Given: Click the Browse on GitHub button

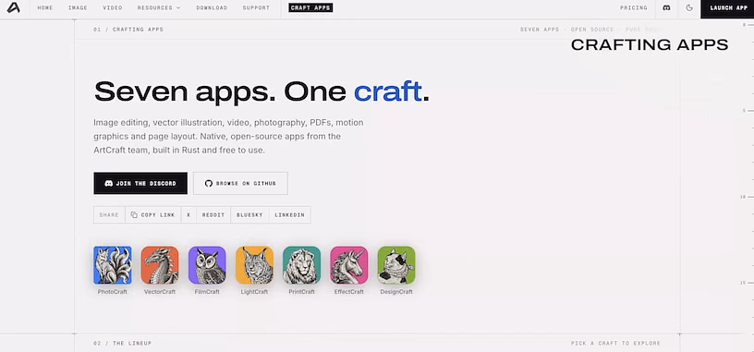Looking at the screenshot, I should (x=240, y=183).
